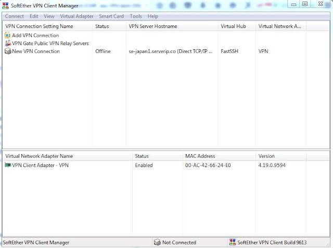Viewport: 333px width, 248px height.
Task: Click the Not Connected status text
Action: pos(179,242)
